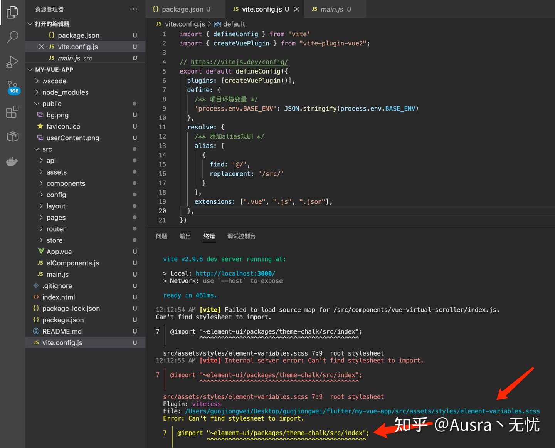Open http://localhost:3000/ link in terminal
The image size is (555, 448).
click(x=235, y=273)
